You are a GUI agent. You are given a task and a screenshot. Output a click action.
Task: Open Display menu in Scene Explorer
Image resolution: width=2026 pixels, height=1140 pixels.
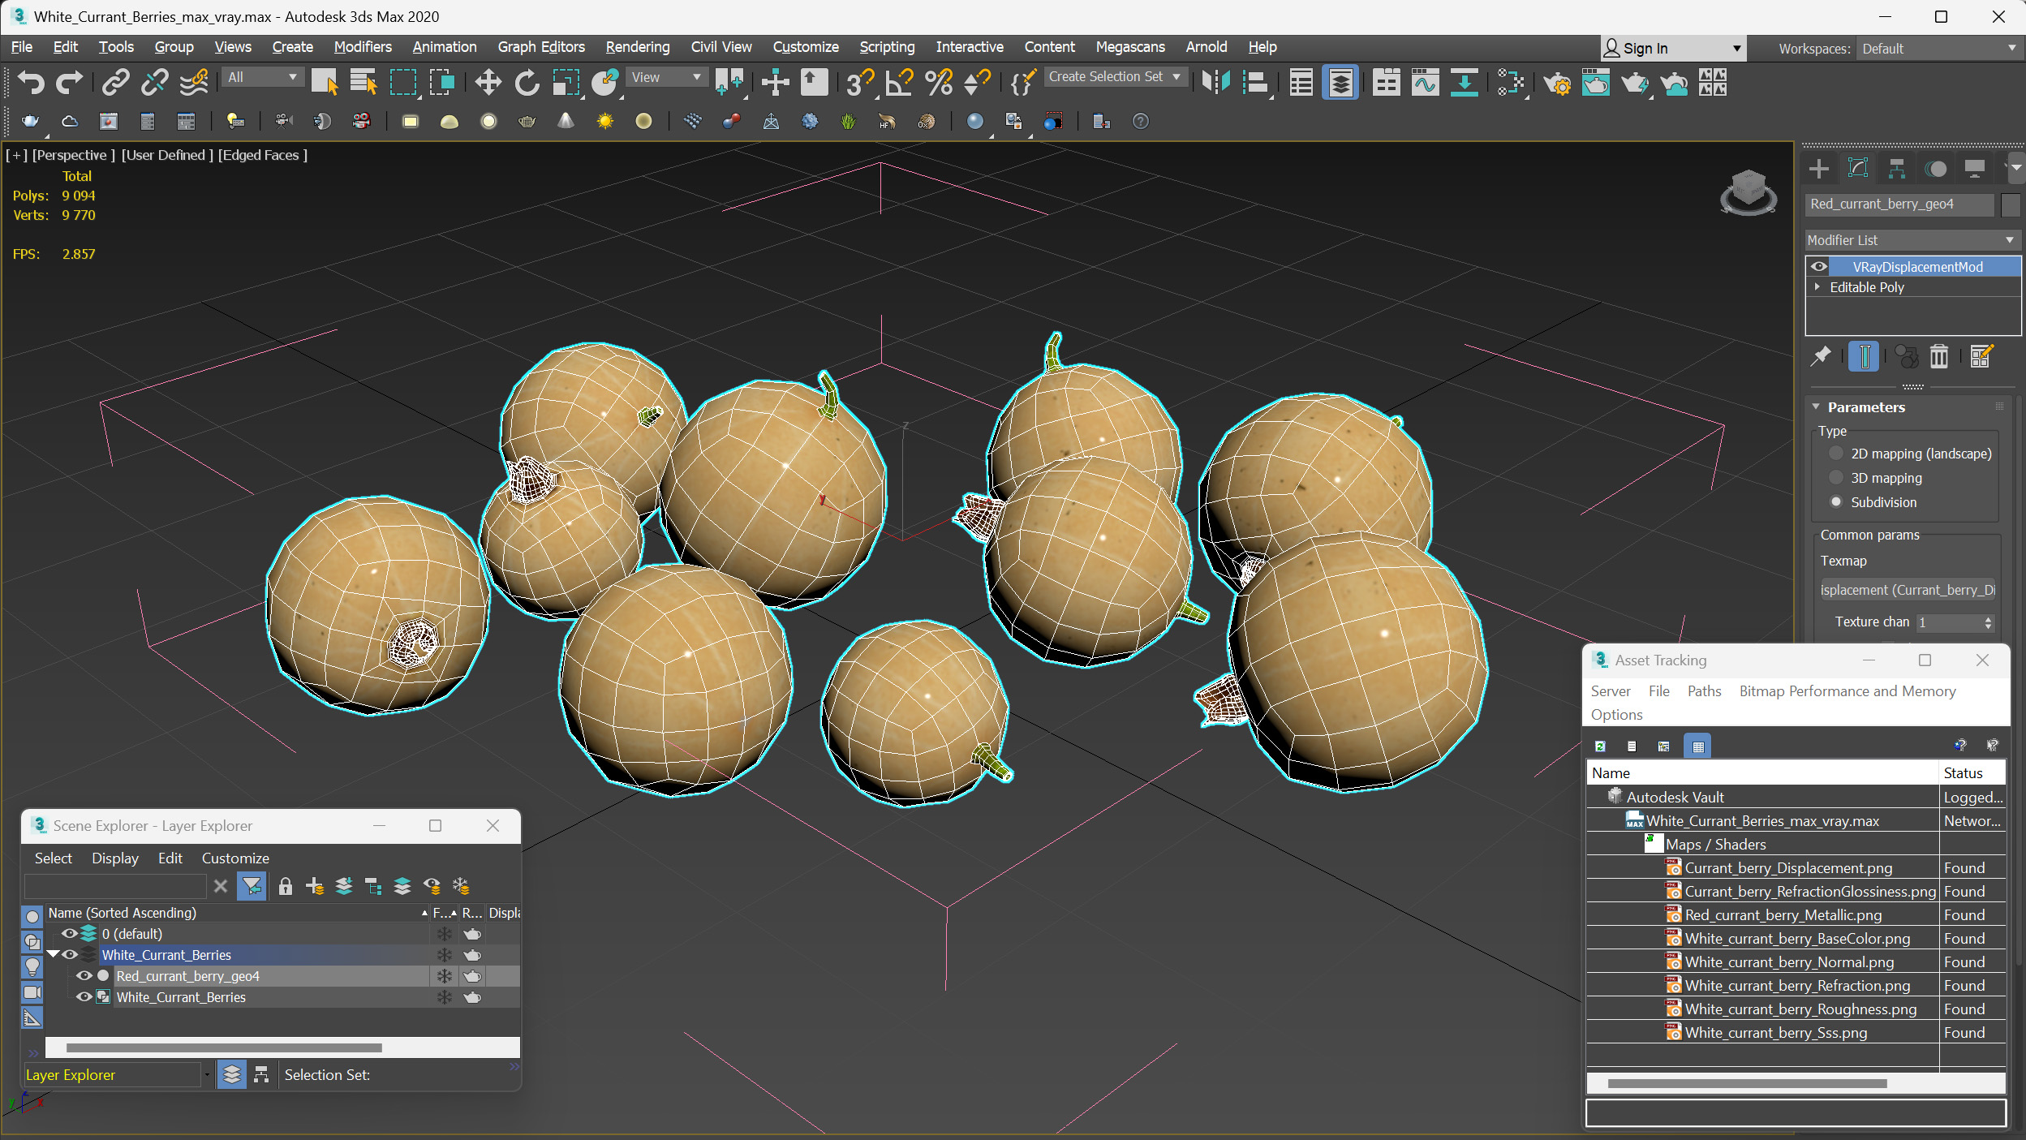point(114,858)
